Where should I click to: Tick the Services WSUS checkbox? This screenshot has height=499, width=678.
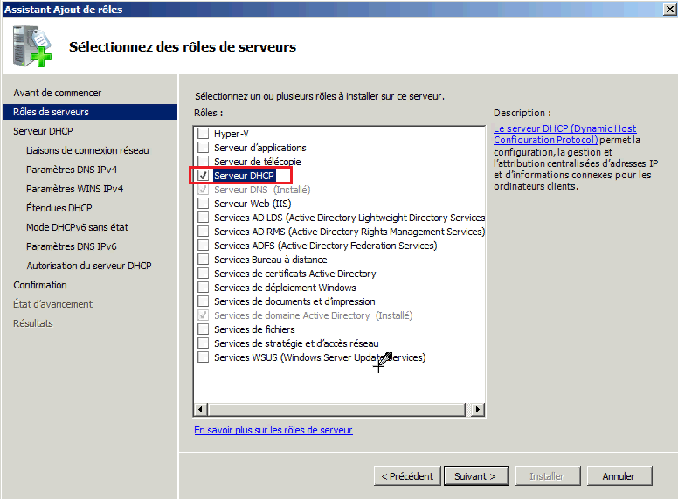click(x=203, y=357)
